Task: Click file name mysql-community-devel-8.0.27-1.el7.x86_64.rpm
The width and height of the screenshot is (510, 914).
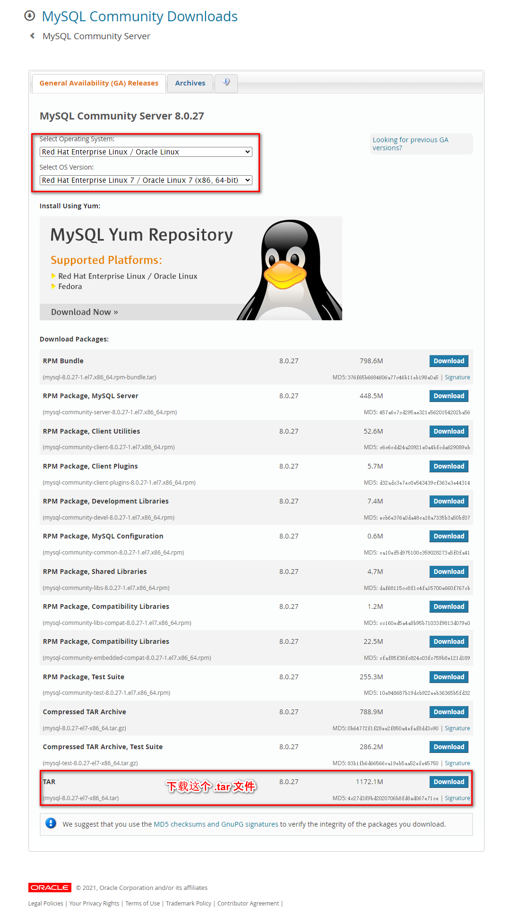Action: [109, 518]
